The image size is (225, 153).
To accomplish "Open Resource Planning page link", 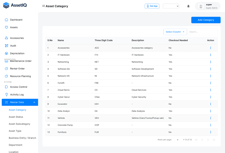I will pos(21,76).
